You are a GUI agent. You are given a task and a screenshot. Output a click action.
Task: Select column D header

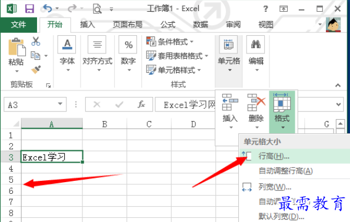[194, 124]
